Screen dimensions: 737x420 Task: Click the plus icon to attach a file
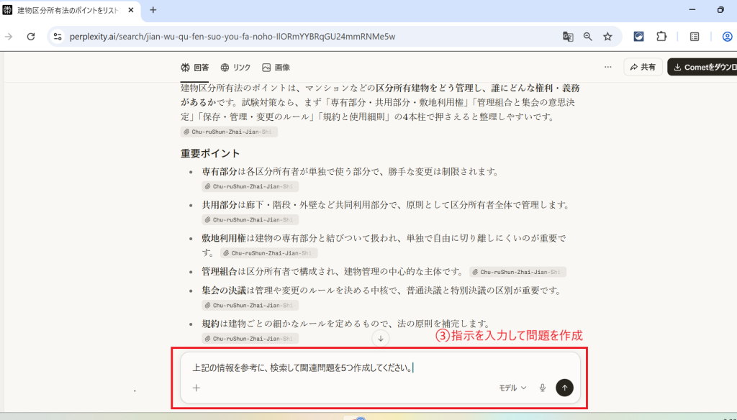point(196,388)
